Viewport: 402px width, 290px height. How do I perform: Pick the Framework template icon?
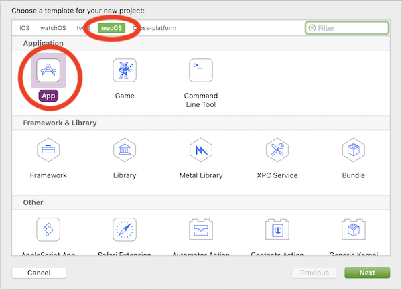tap(48, 150)
